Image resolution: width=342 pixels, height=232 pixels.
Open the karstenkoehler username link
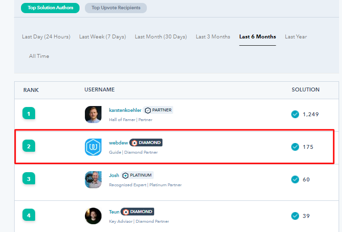125,110
